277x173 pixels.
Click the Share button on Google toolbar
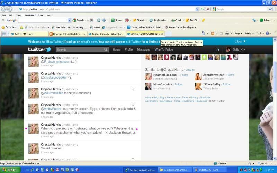click(x=117, y=20)
